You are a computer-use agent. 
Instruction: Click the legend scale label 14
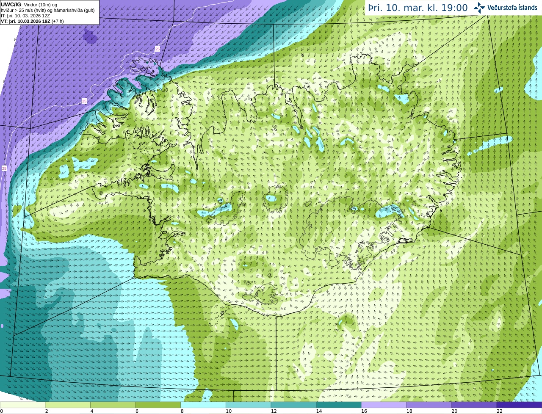pos(319,411)
